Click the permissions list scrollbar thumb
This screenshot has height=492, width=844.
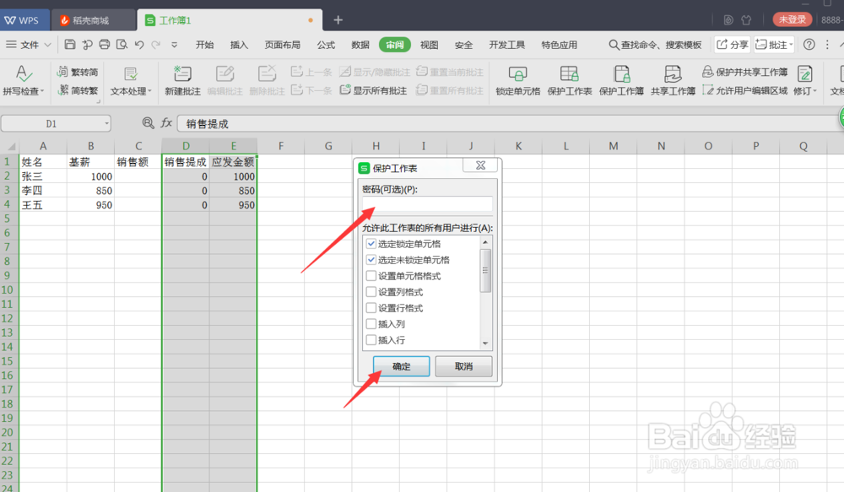(485, 271)
